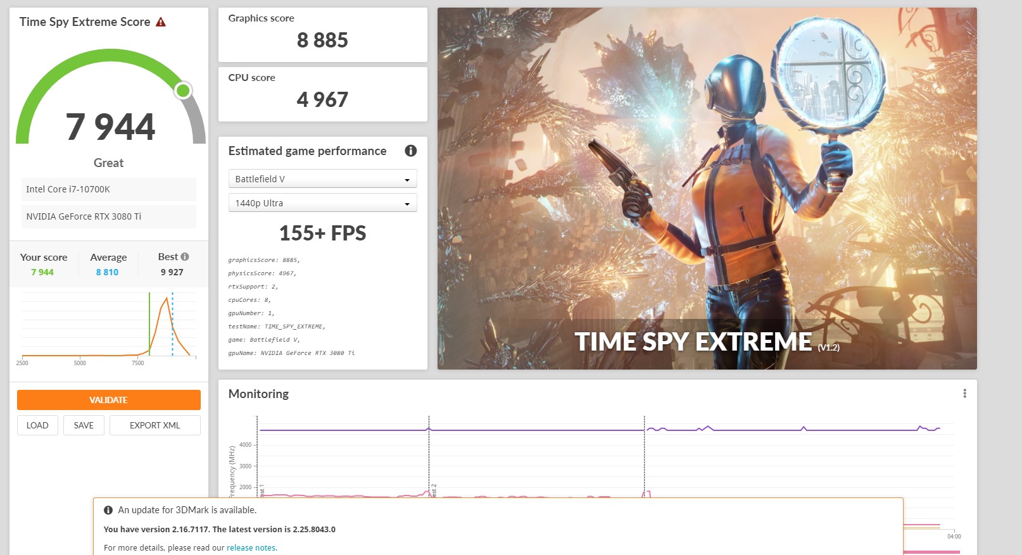Click the TIME SPY EXTREME (V1.2) image caption
Viewport: 1022px width, 555px height.
coord(707,342)
